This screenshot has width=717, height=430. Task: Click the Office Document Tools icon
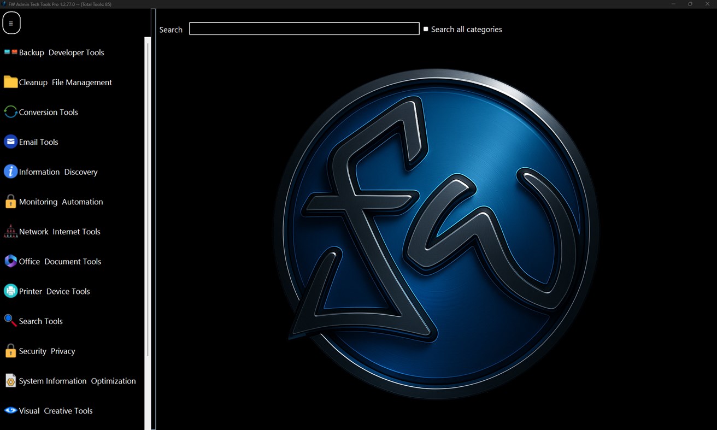[10, 261]
